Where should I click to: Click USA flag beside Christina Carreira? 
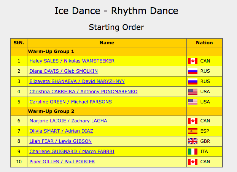[x=193, y=92]
